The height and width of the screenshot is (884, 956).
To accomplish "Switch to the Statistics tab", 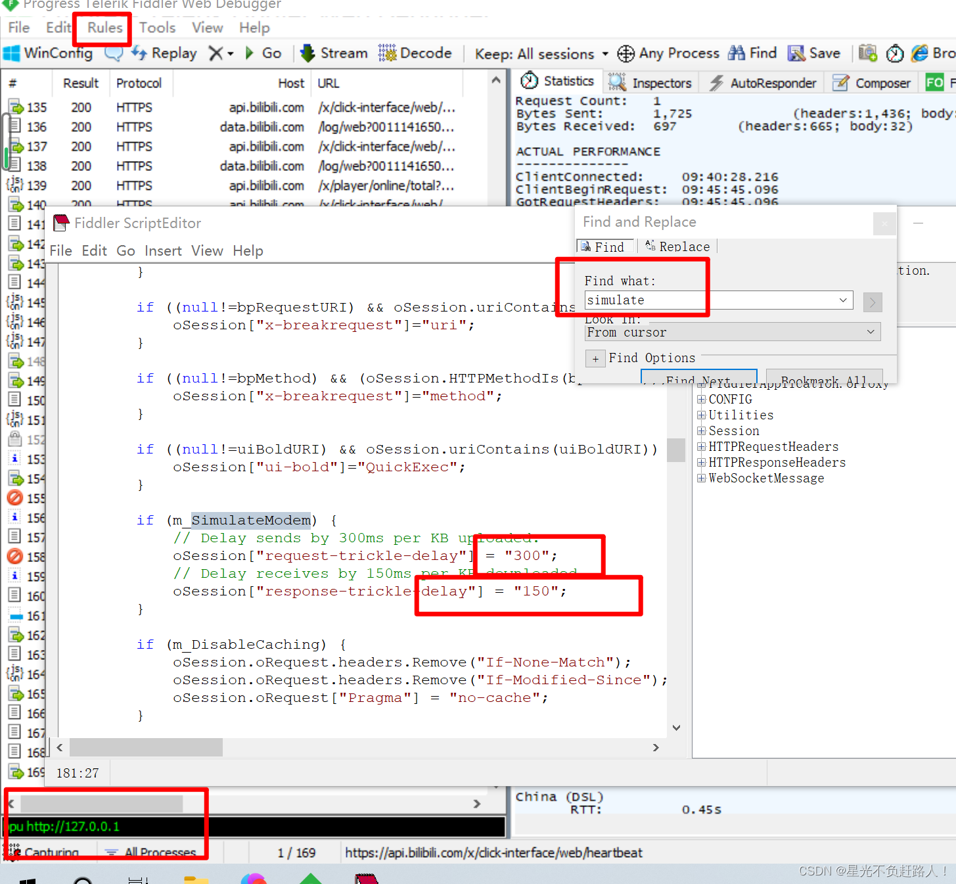I will [x=557, y=81].
